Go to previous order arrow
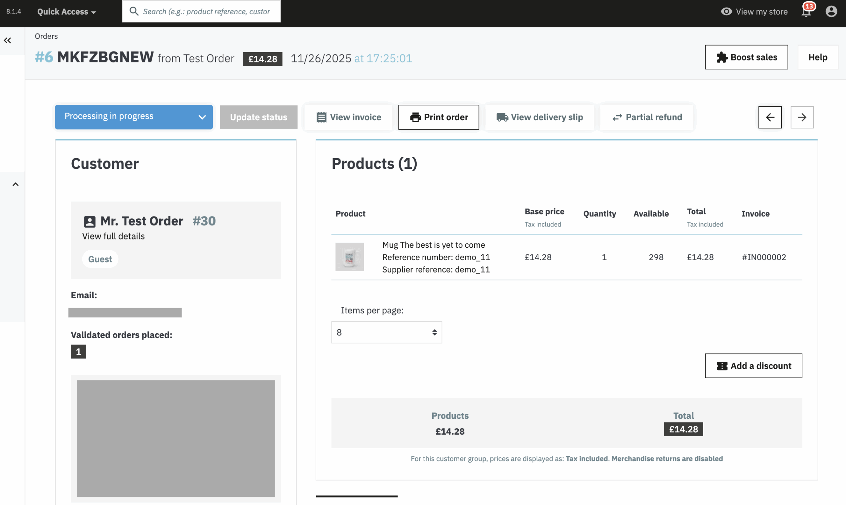846x505 pixels. 770,117
